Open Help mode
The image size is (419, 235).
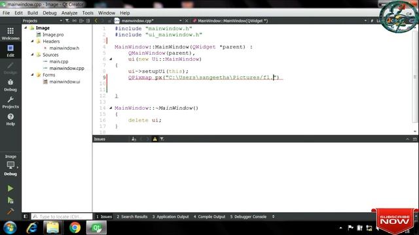pyautogui.click(x=10, y=119)
